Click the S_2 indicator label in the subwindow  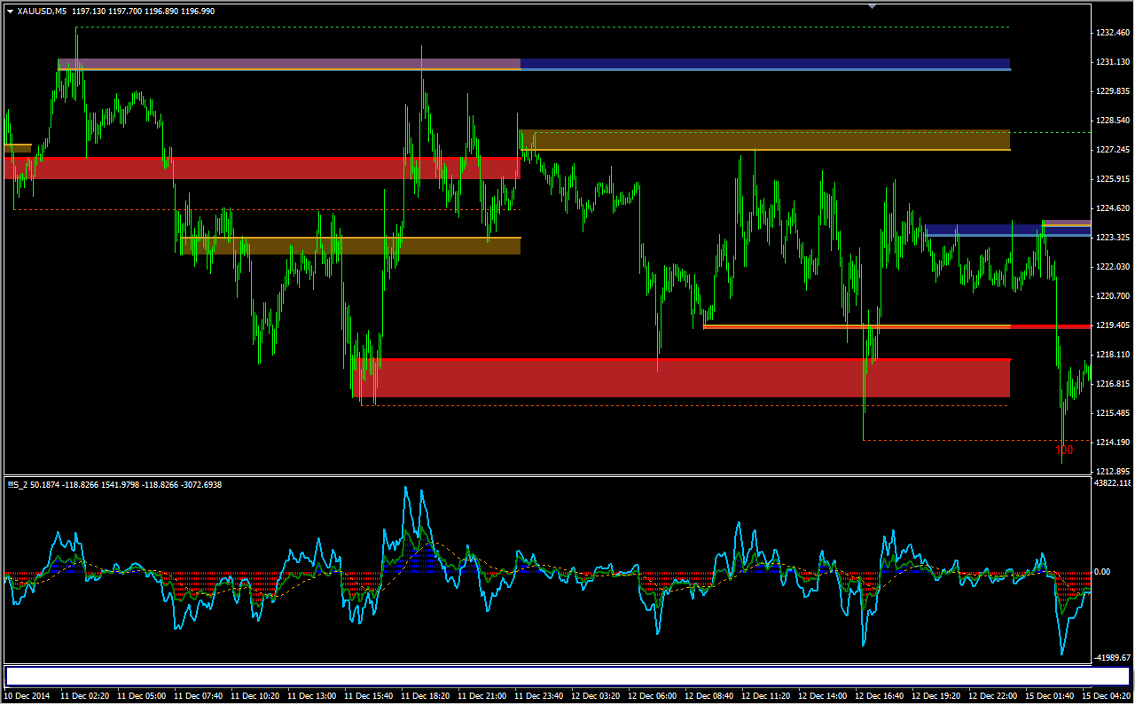[x=18, y=484]
